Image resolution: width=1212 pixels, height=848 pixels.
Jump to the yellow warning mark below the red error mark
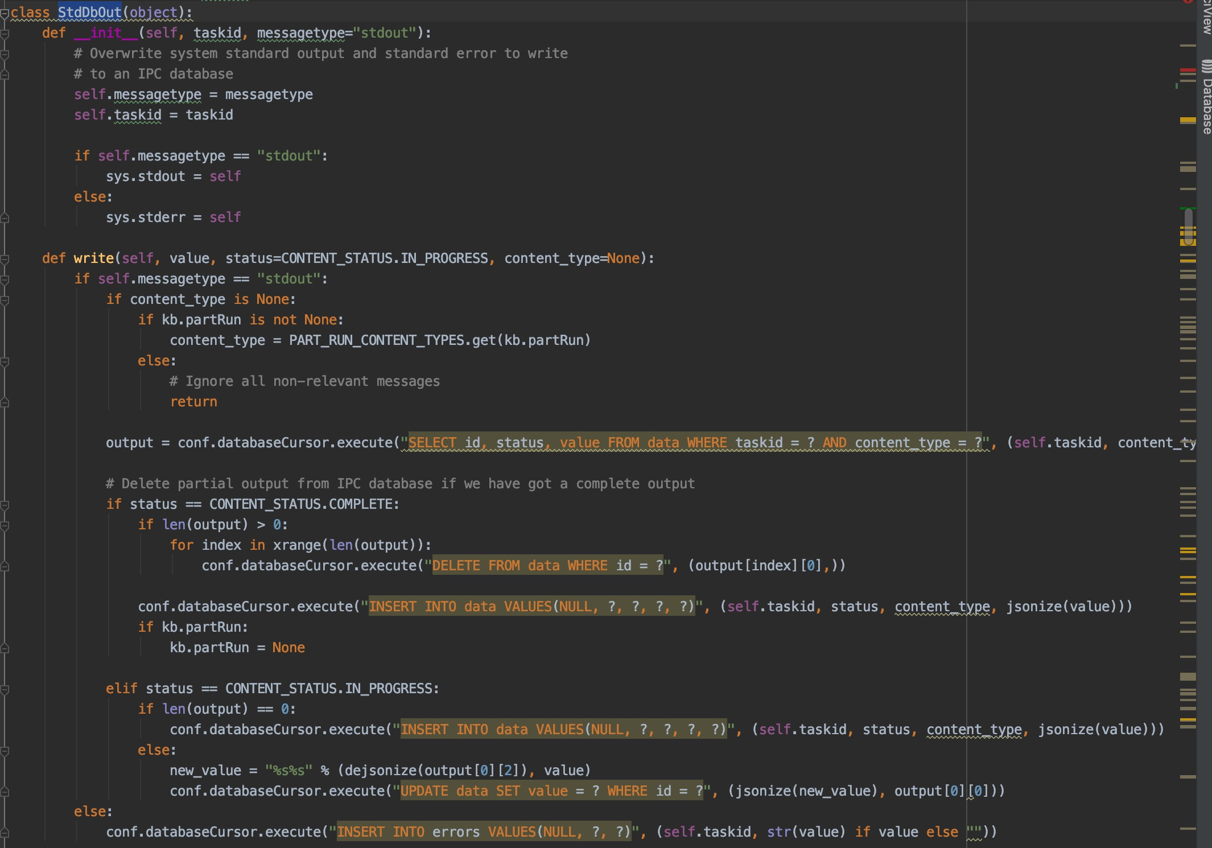tap(1188, 120)
